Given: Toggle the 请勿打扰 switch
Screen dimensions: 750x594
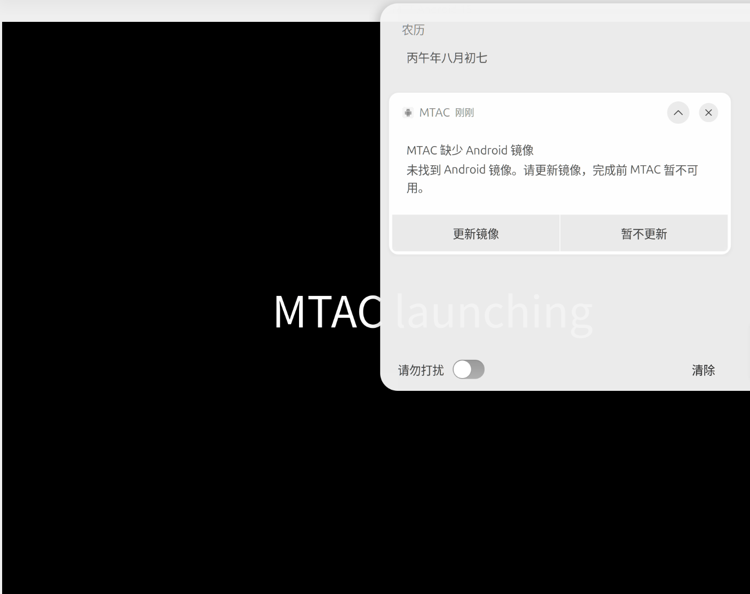Looking at the screenshot, I should pyautogui.click(x=469, y=370).
